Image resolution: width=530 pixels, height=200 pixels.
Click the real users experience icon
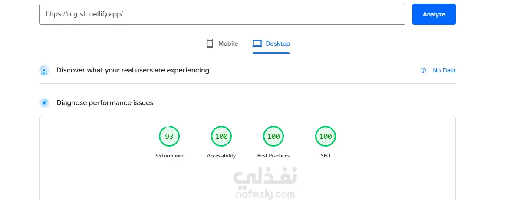coord(44,70)
